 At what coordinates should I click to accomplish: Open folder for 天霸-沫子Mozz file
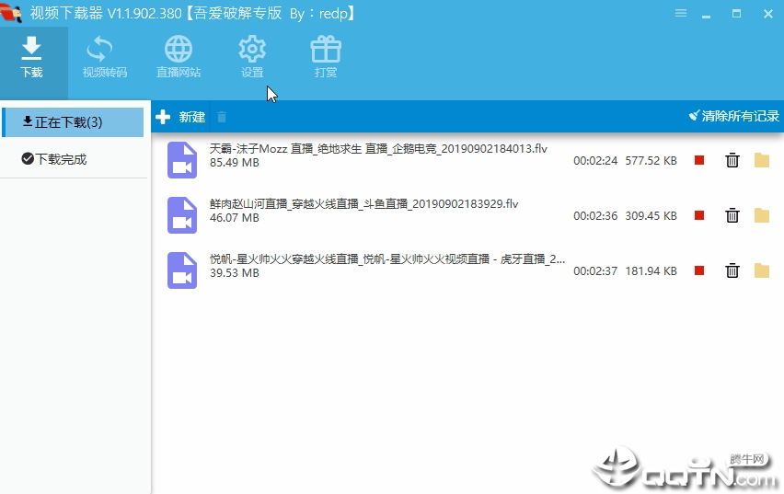tap(762, 160)
